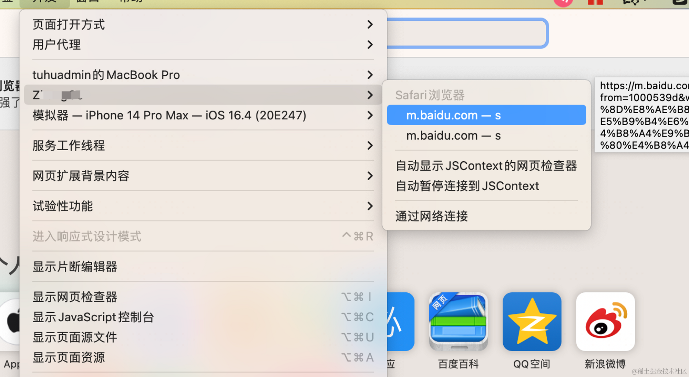The image size is (689, 377).
Task: Click the red icon in the menu bar
Action: [x=595, y=2]
